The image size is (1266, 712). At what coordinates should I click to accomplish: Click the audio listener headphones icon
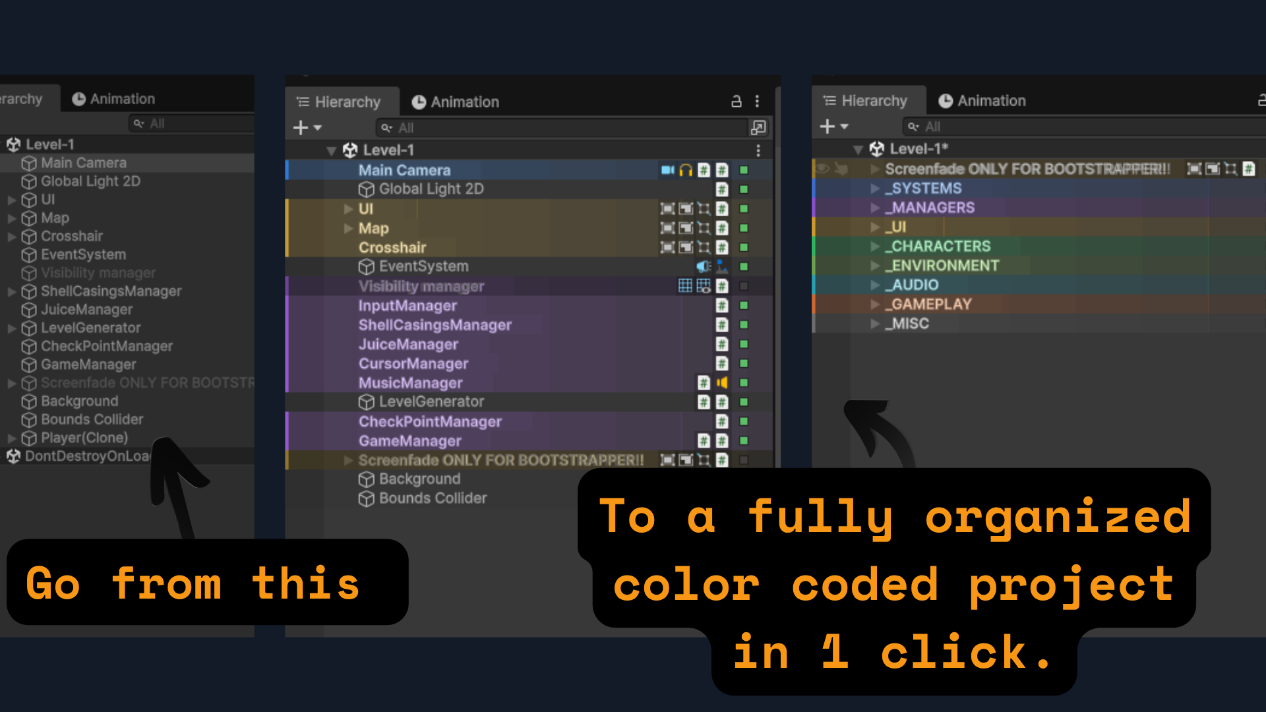coord(686,170)
